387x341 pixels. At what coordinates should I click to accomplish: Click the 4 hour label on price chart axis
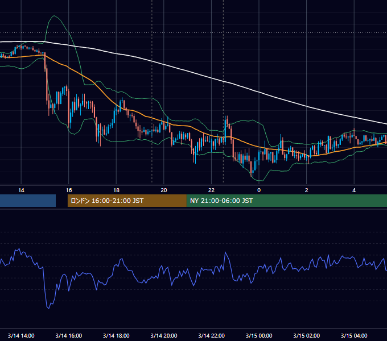(x=354, y=190)
